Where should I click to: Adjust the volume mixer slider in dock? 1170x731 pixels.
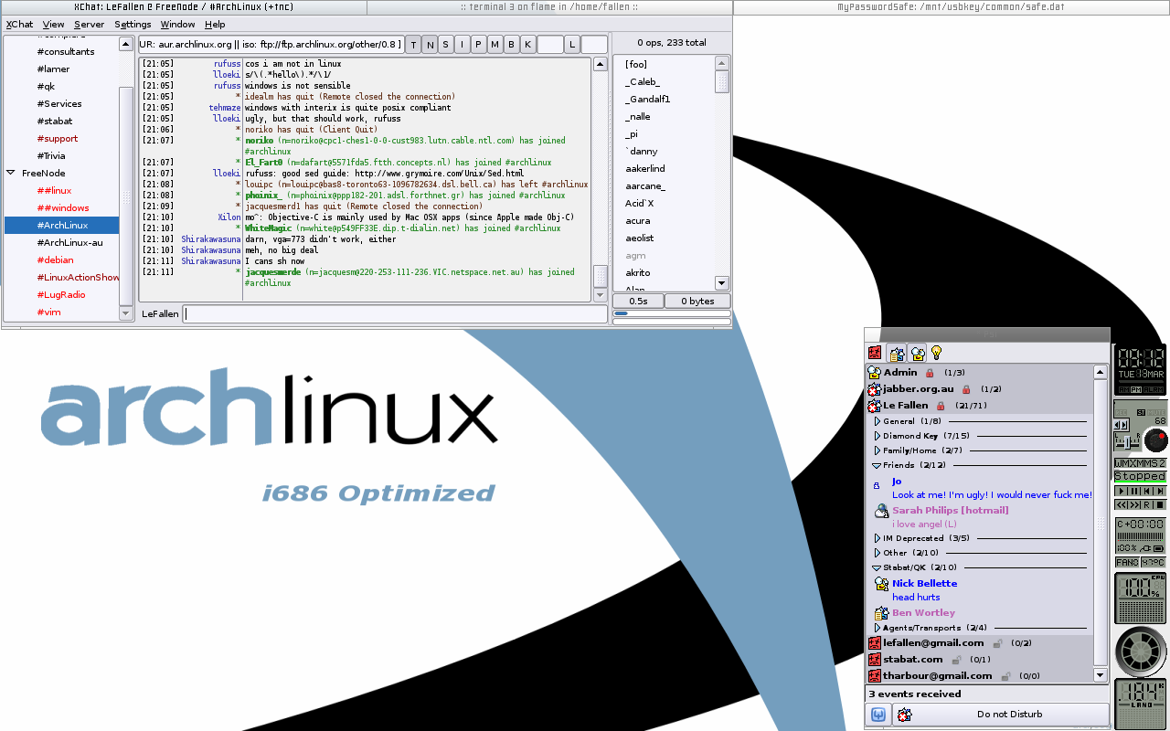tap(1126, 441)
